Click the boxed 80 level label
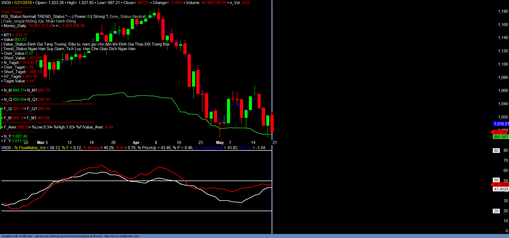Viewport: 509px width, 238px height. pyautogui.click(x=496, y=151)
